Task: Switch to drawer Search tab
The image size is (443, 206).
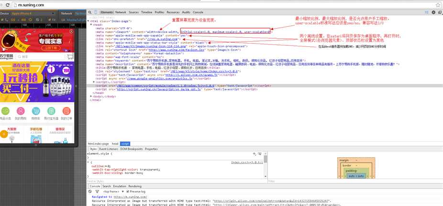Action: [x=107, y=186]
